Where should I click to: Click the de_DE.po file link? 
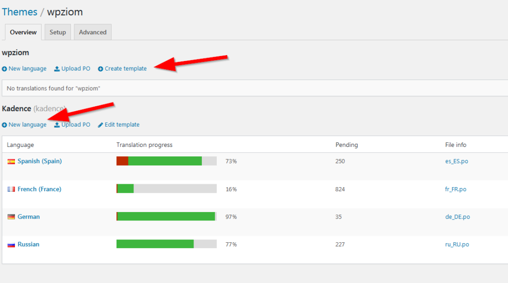click(x=457, y=217)
